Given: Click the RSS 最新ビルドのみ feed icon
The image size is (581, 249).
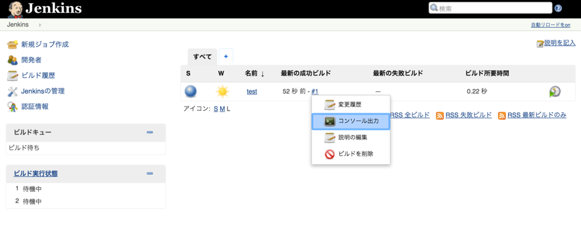Looking at the screenshot, I should (x=502, y=115).
